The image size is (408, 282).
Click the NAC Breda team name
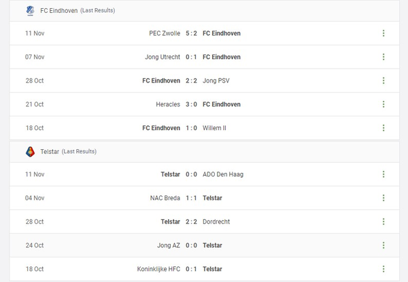click(x=165, y=198)
